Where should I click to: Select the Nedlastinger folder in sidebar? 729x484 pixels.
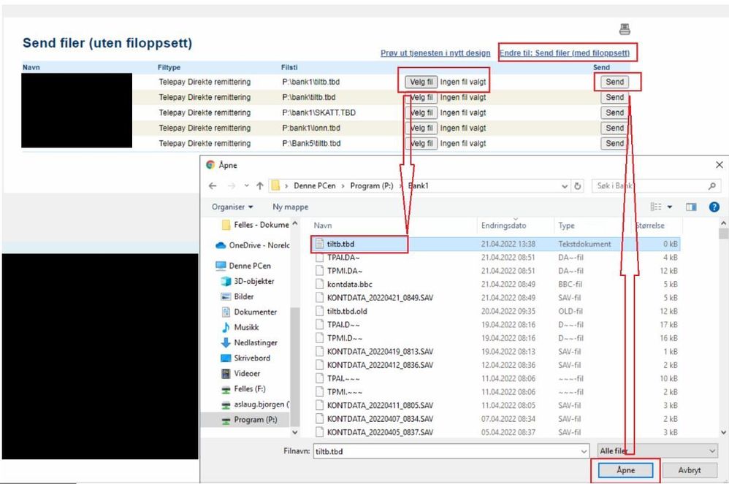[x=255, y=343]
